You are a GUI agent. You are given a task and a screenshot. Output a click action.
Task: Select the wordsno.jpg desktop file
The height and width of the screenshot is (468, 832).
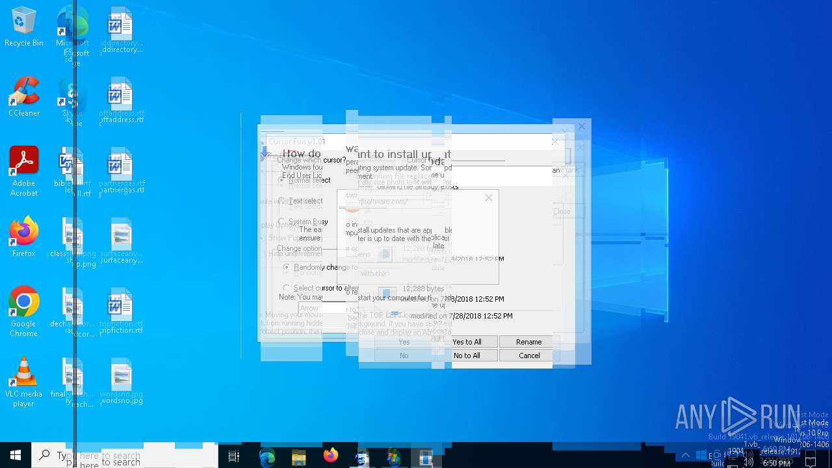(121, 382)
